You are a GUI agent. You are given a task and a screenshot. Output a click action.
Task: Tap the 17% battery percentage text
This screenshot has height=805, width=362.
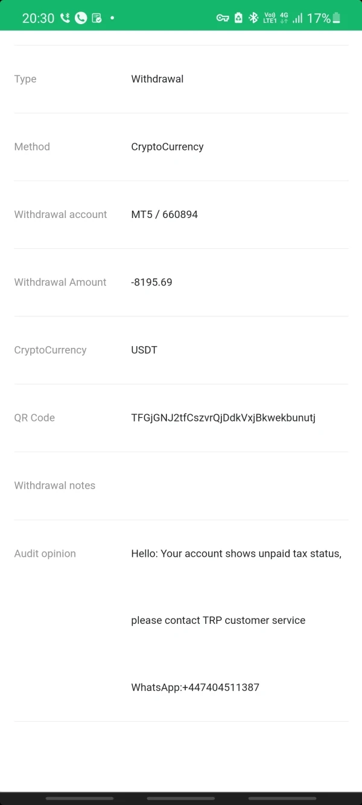pos(318,18)
